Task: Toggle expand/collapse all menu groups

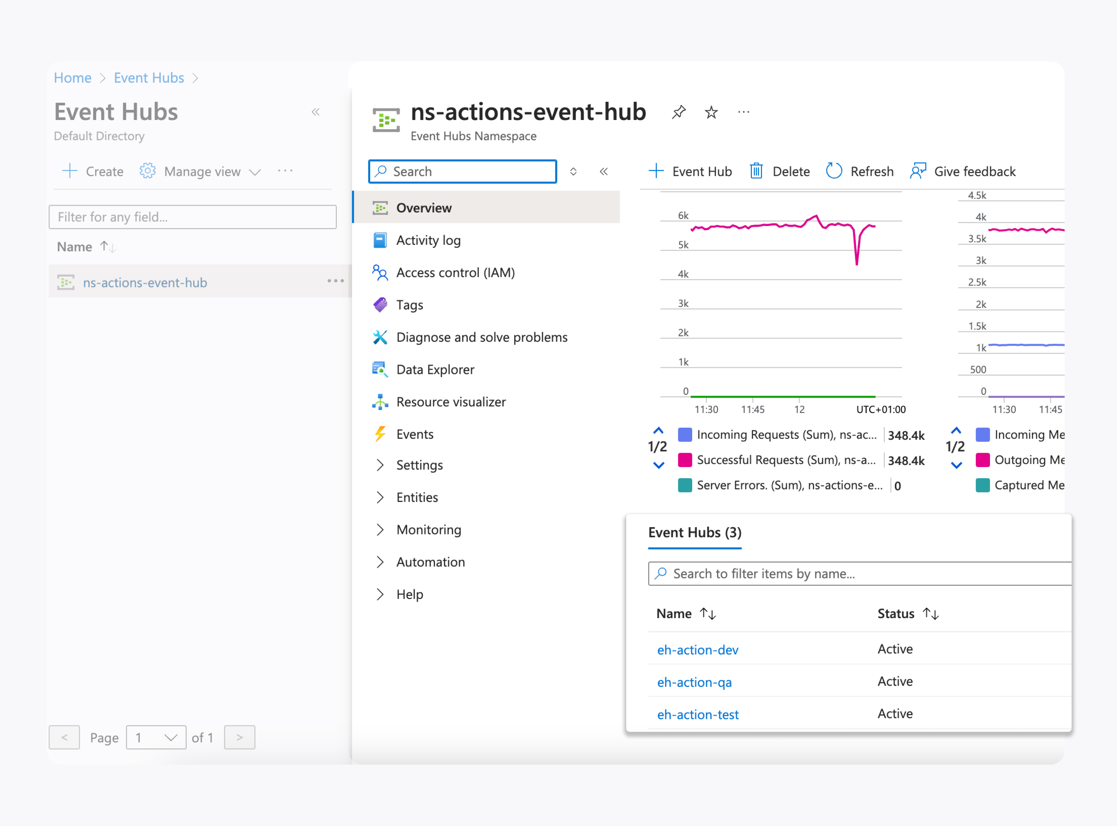Action: 573,172
